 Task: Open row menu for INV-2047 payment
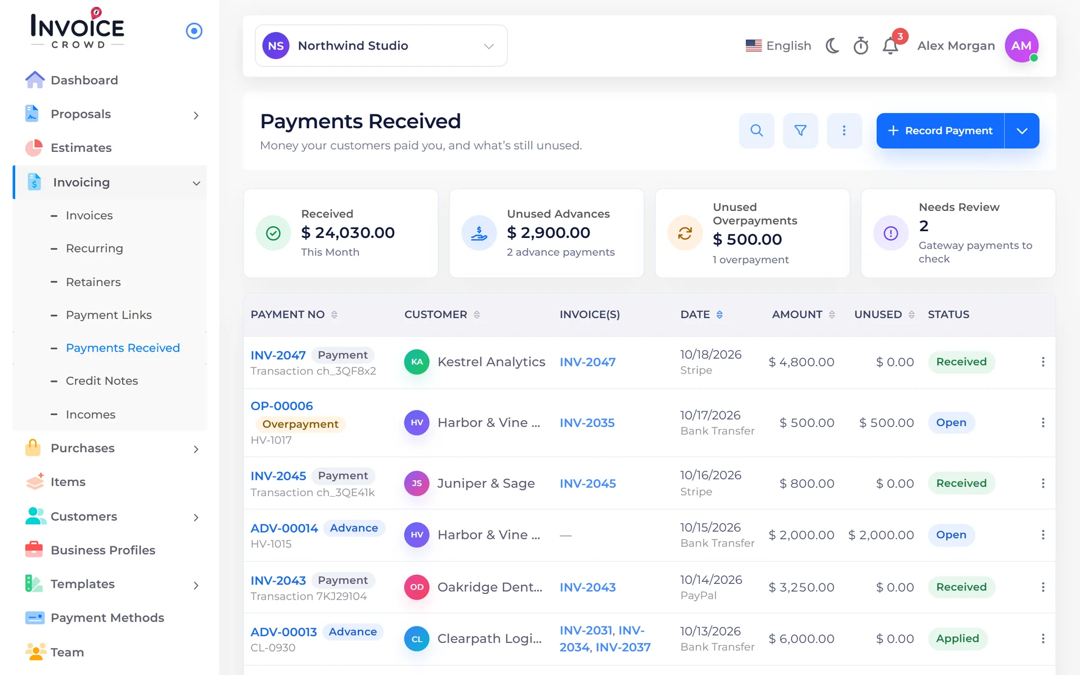1043,362
